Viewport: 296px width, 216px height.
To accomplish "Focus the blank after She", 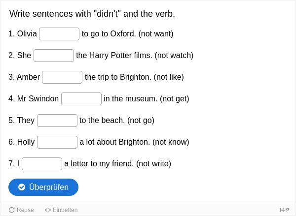I will [x=54, y=56].
